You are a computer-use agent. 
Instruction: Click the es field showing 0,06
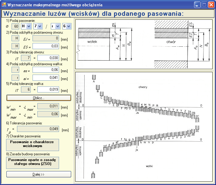pos(46,70)
